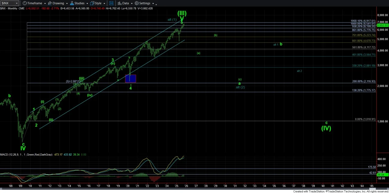
Task: Click the Settings text label
Action: tap(145, 3)
